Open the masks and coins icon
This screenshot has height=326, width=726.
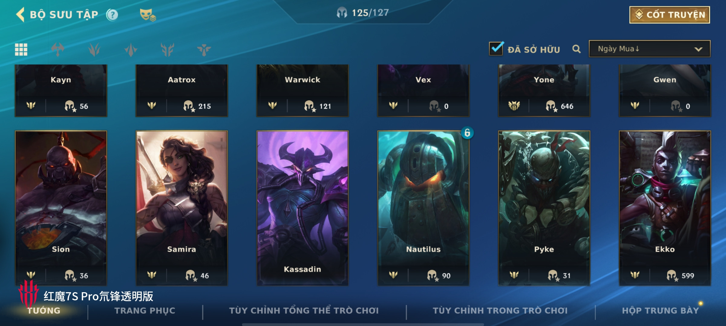click(x=148, y=15)
